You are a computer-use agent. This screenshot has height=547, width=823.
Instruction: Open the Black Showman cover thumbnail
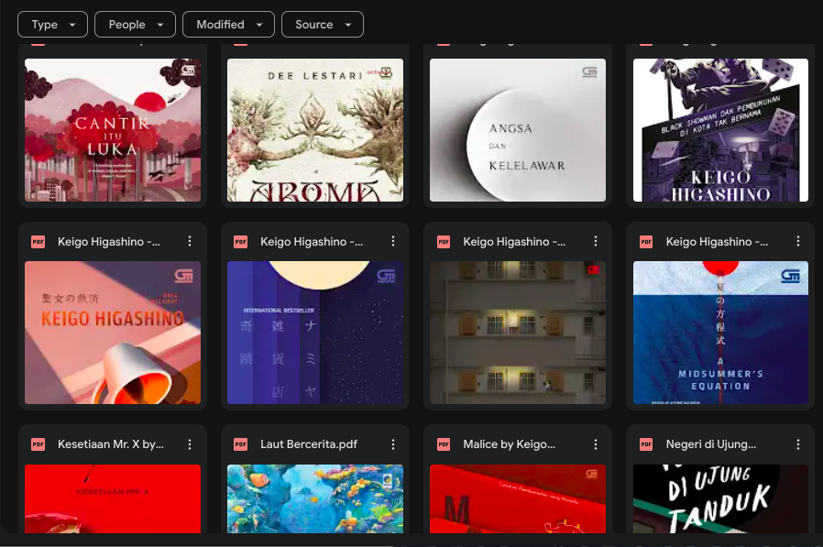tap(720, 130)
